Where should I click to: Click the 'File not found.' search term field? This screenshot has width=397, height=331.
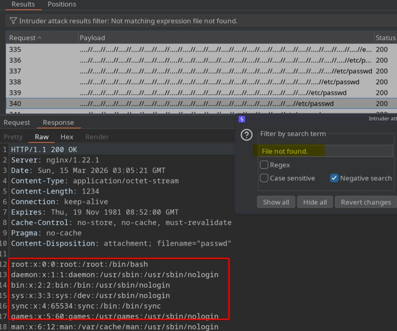(x=326, y=151)
